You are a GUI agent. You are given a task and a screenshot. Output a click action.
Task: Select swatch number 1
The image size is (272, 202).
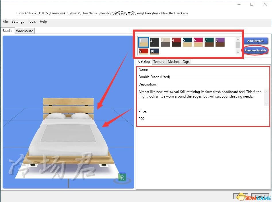[x=144, y=42]
